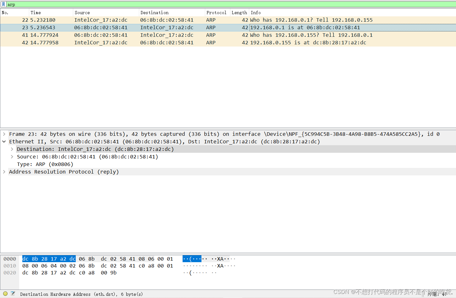This screenshot has height=298, width=456.
Task: Sort packets by the No. column
Action: [x=15, y=13]
